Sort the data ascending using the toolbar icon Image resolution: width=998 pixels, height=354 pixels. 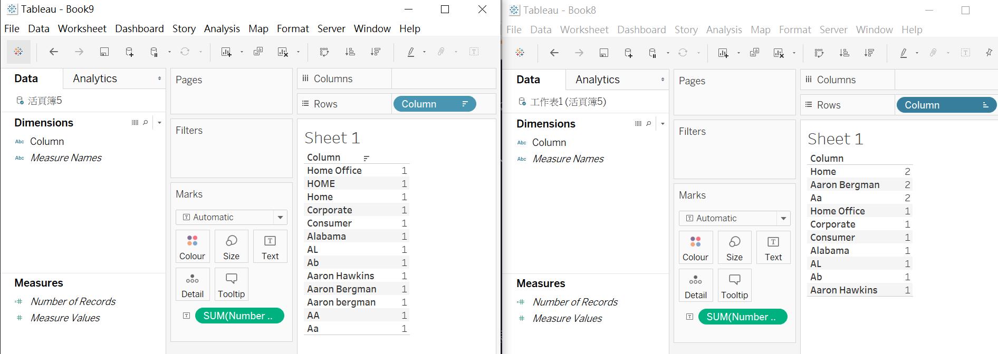point(349,52)
